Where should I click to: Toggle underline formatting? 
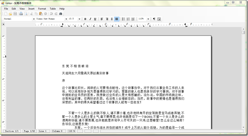tap(95, 19)
